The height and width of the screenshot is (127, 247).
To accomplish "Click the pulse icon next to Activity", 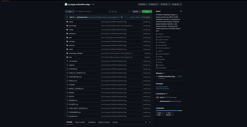I will [157, 51].
